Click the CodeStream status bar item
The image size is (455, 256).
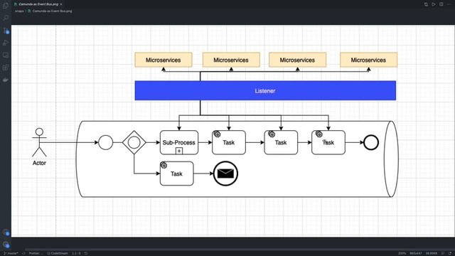[x=58, y=253]
